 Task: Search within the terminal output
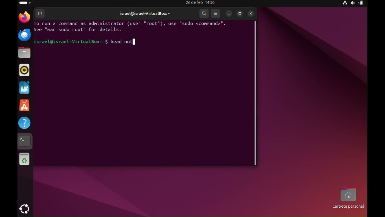tap(204, 14)
